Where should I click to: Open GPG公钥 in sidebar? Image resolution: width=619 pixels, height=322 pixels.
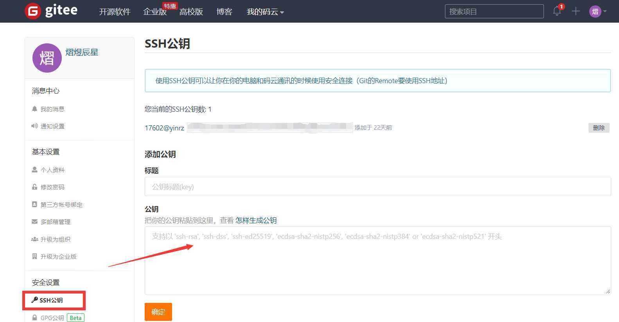(x=52, y=318)
